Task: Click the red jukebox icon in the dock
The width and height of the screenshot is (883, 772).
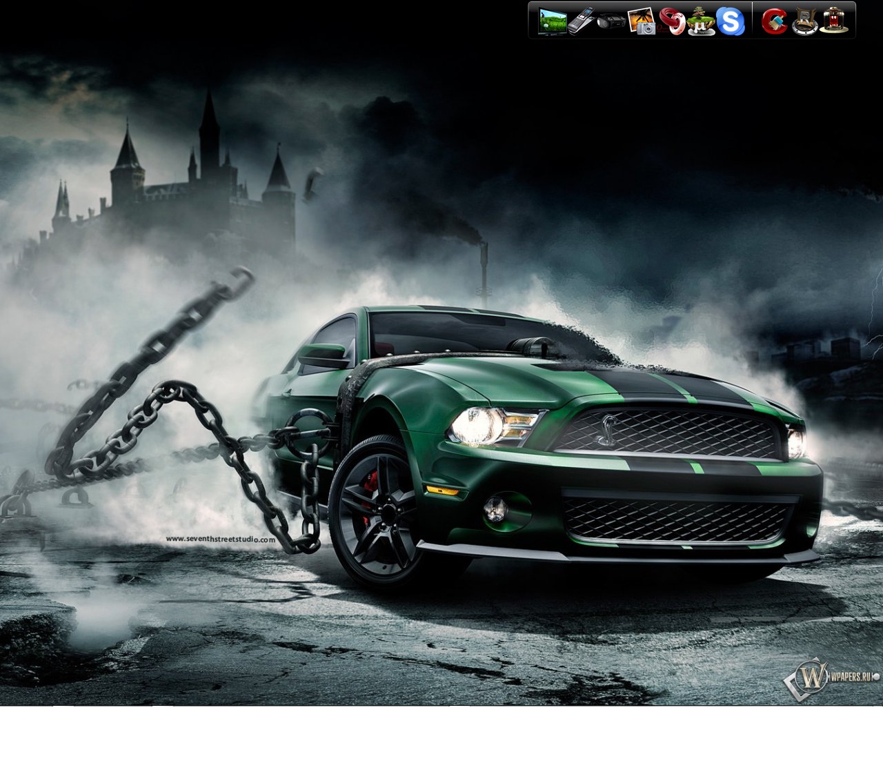Action: click(x=833, y=21)
